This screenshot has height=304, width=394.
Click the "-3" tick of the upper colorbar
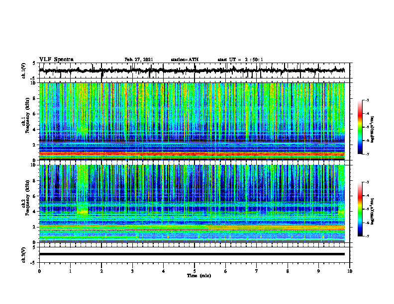click(367, 100)
